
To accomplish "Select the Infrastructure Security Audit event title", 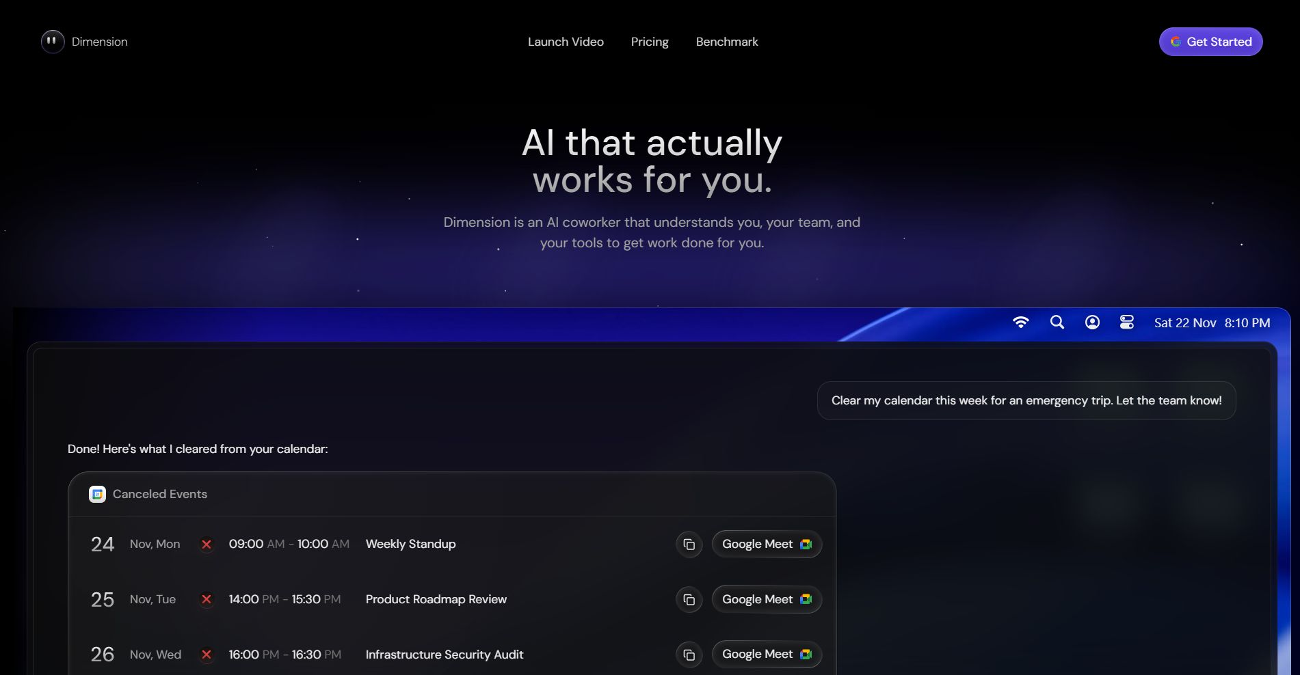I will [x=445, y=655].
